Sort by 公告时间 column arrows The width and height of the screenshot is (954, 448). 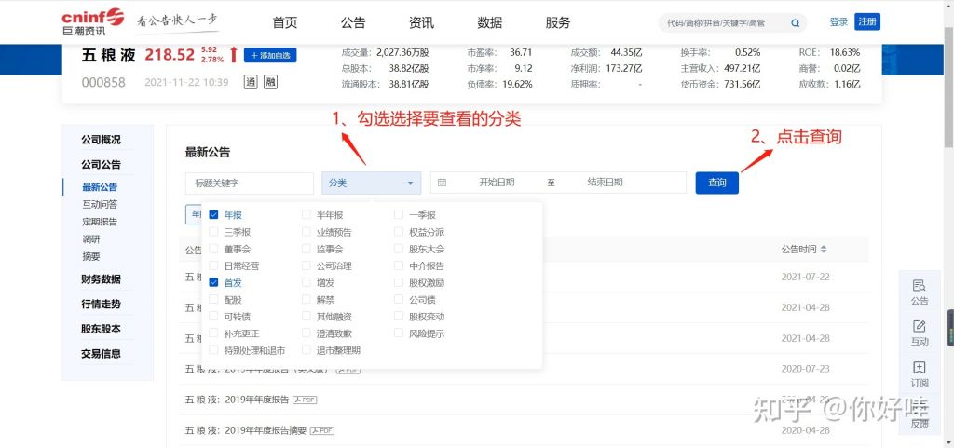824,250
